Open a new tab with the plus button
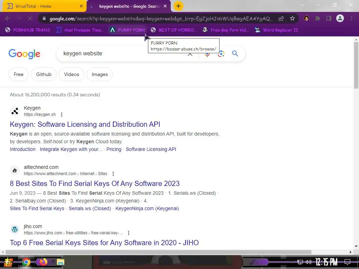Viewport: 359px width, 269px height. tap(178, 6)
